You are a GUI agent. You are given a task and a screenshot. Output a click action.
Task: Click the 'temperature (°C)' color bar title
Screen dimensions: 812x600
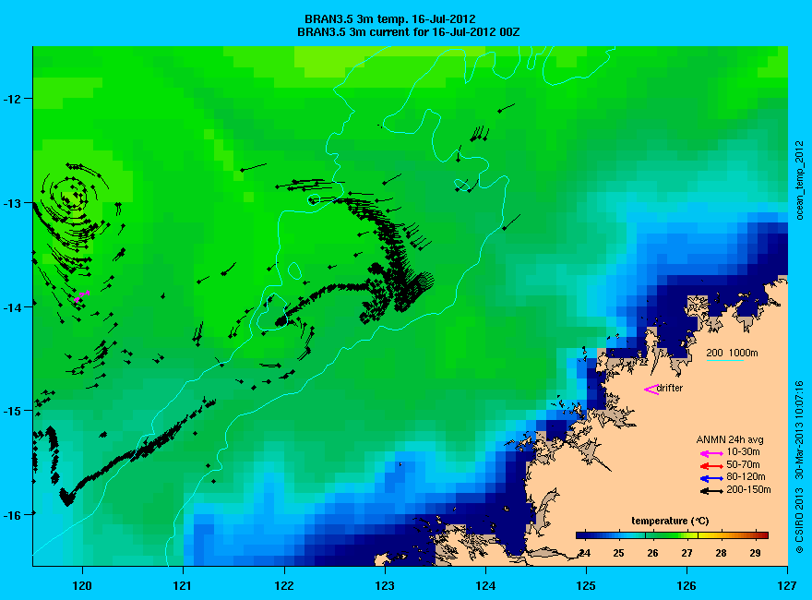pos(670,522)
